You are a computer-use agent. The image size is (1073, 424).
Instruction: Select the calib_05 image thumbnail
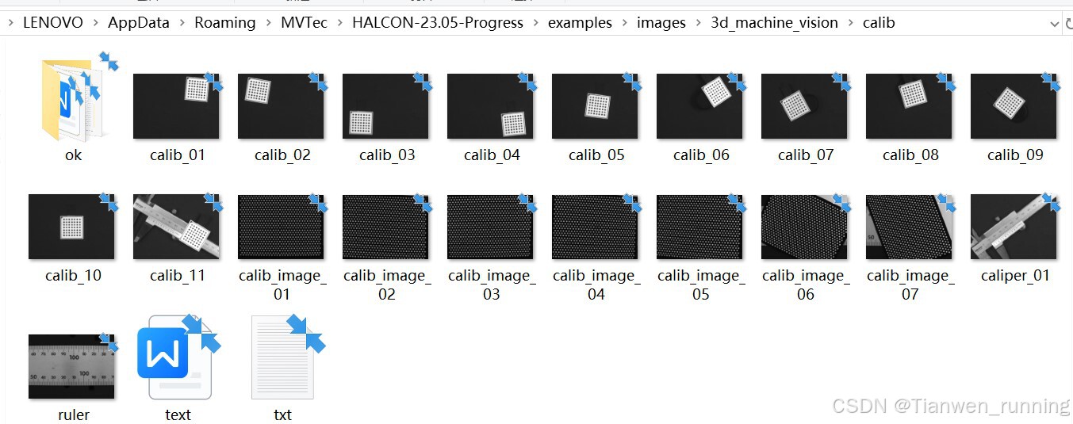595,106
